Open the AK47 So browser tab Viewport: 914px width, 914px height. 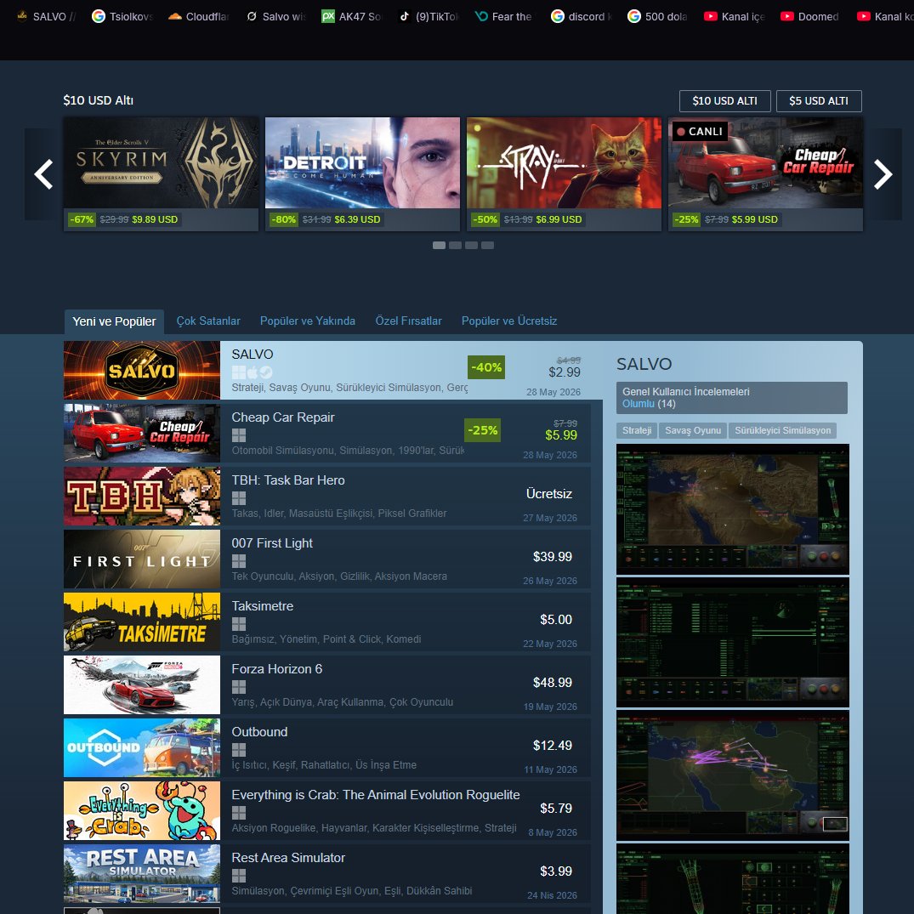(x=351, y=16)
